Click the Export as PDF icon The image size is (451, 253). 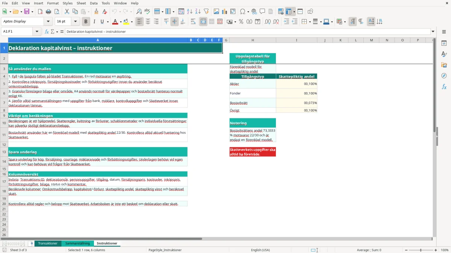[40, 12]
